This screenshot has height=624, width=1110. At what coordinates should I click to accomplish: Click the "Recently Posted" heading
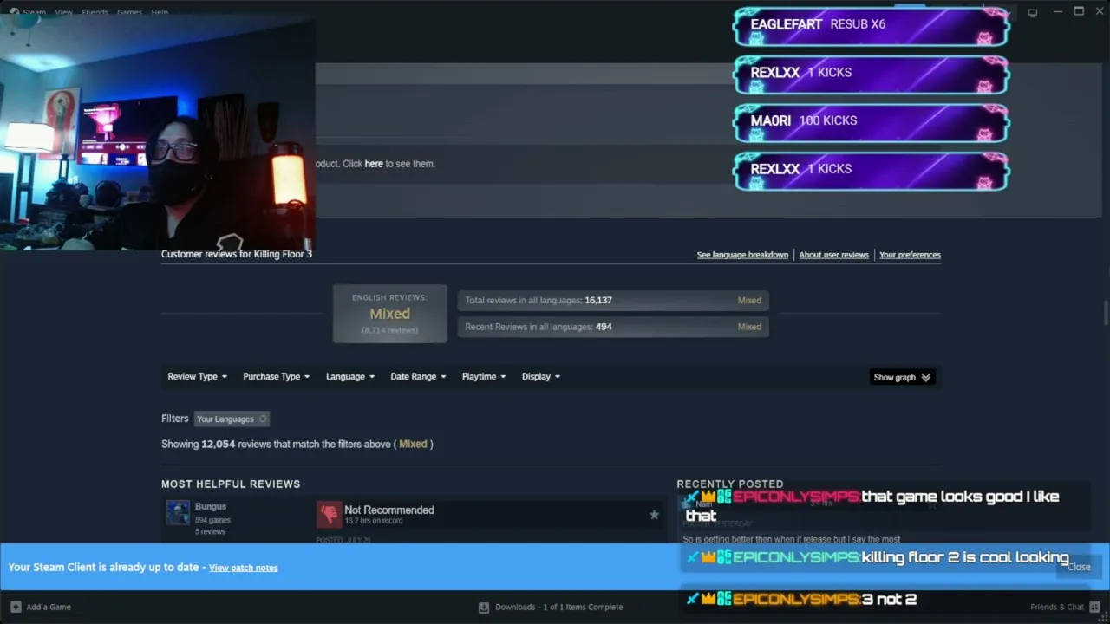(730, 484)
